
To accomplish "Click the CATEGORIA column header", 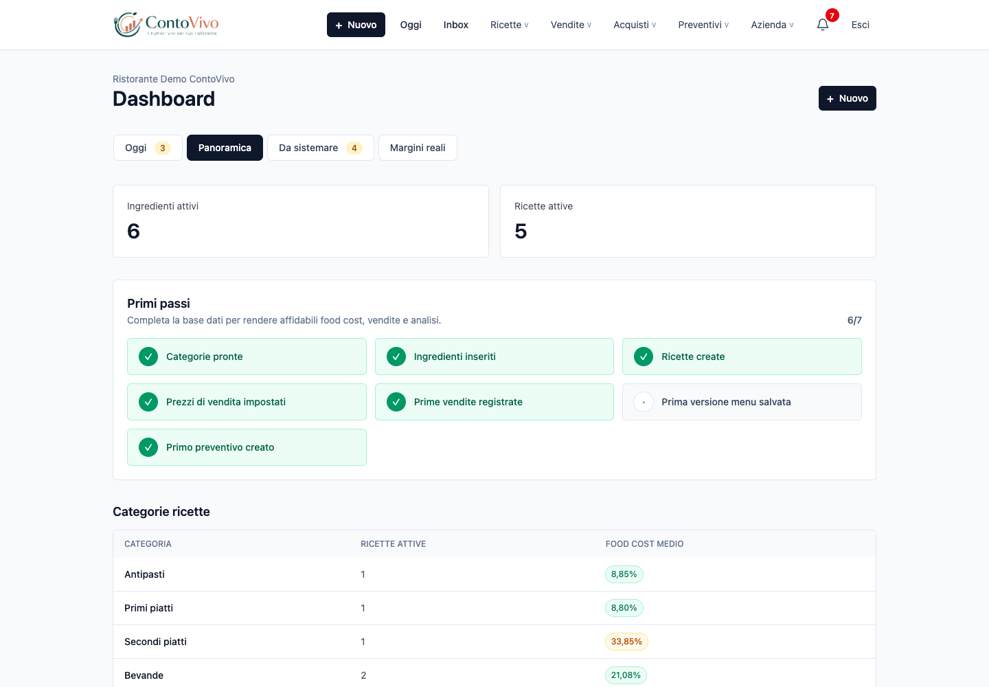I will [x=148, y=544].
